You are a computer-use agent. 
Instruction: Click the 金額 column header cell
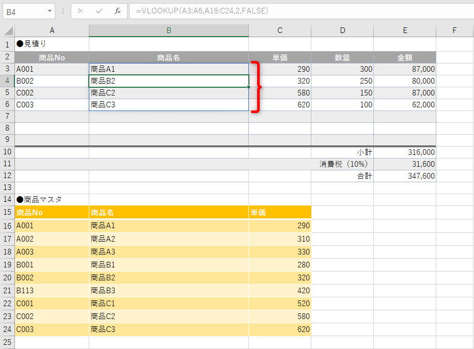click(x=405, y=57)
